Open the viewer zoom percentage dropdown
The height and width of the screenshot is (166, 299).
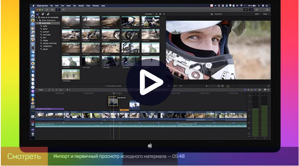click(257, 14)
